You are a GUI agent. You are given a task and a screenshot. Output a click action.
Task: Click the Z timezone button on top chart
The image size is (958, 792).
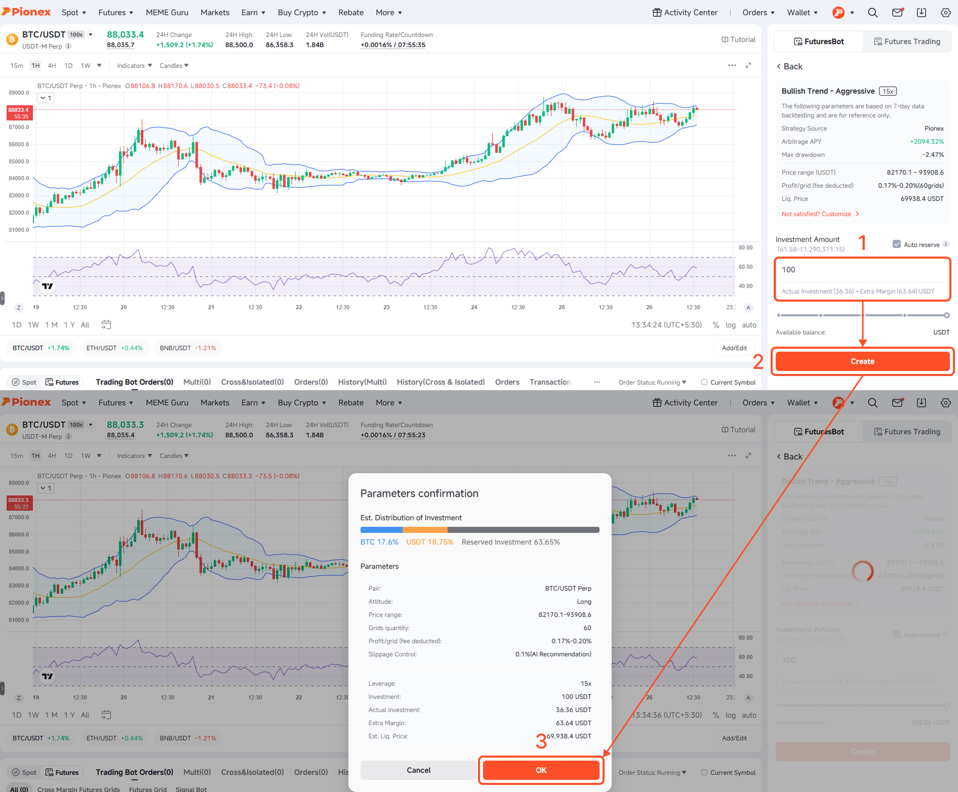[19, 308]
